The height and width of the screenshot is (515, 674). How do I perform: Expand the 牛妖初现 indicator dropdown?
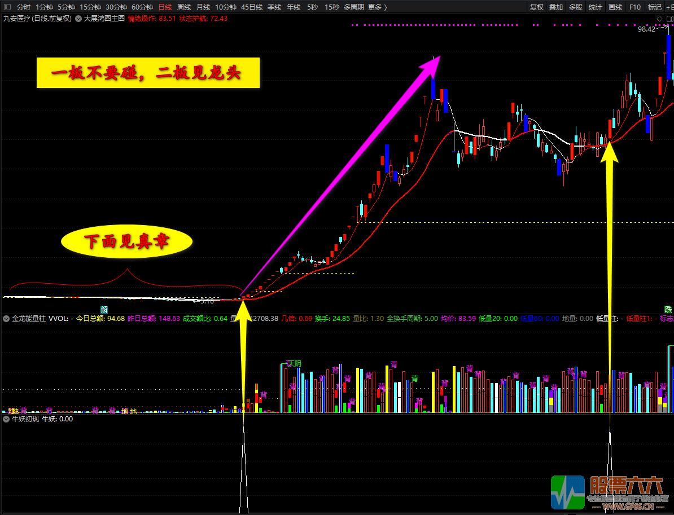[6, 419]
